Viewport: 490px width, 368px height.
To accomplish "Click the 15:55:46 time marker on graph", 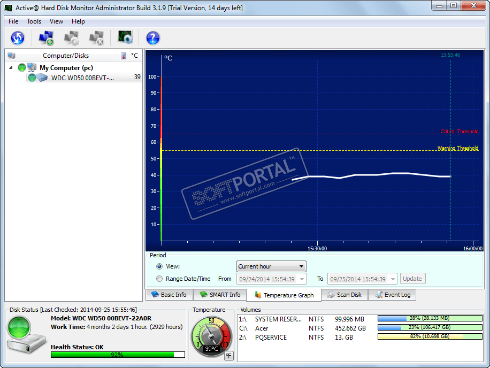I will click(450, 55).
